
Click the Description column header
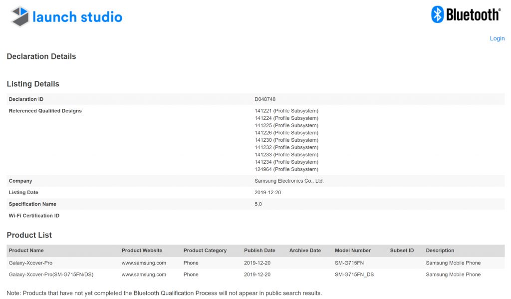440,251
